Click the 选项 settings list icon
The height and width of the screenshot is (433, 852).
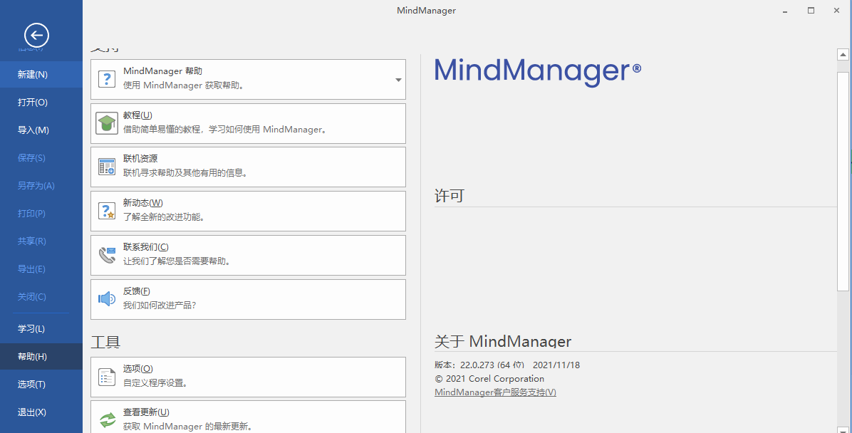(108, 377)
